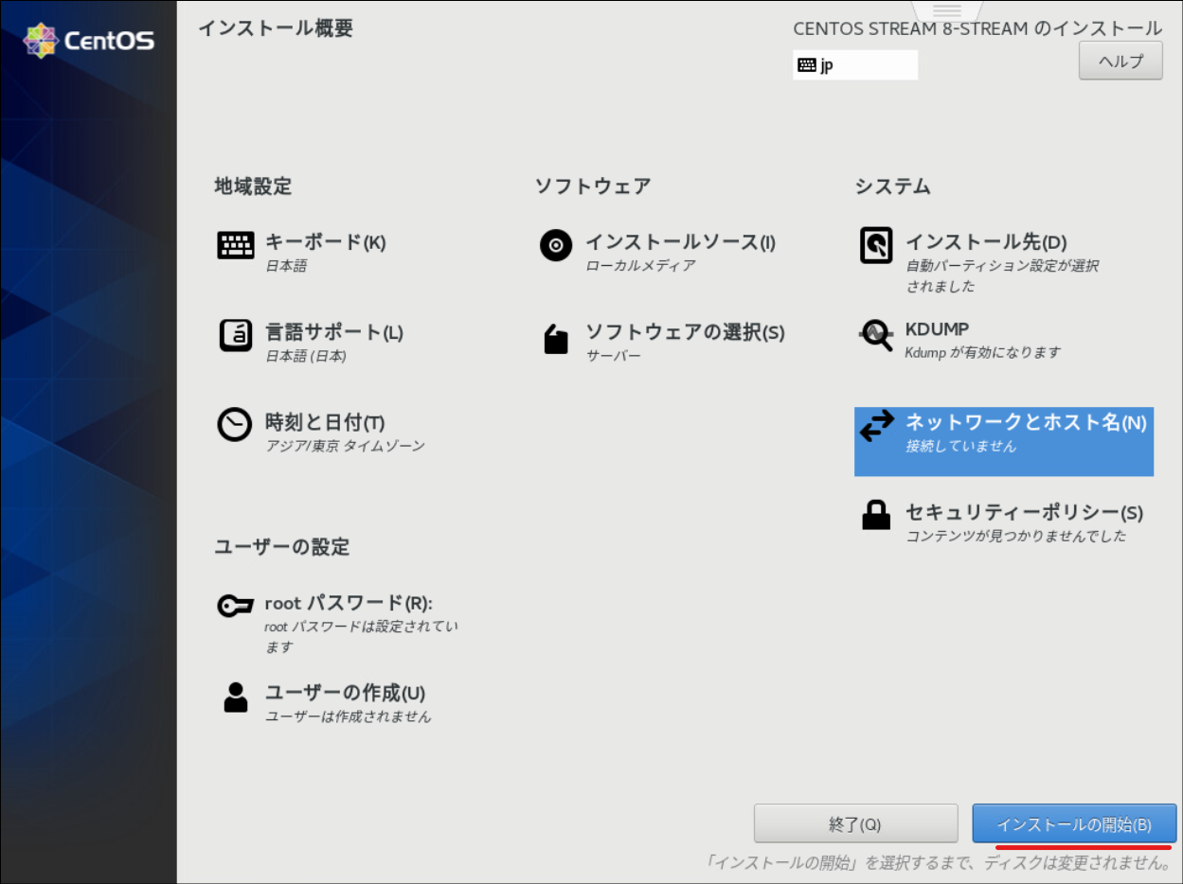Click the Kdump が有効になります text

[x=983, y=352]
